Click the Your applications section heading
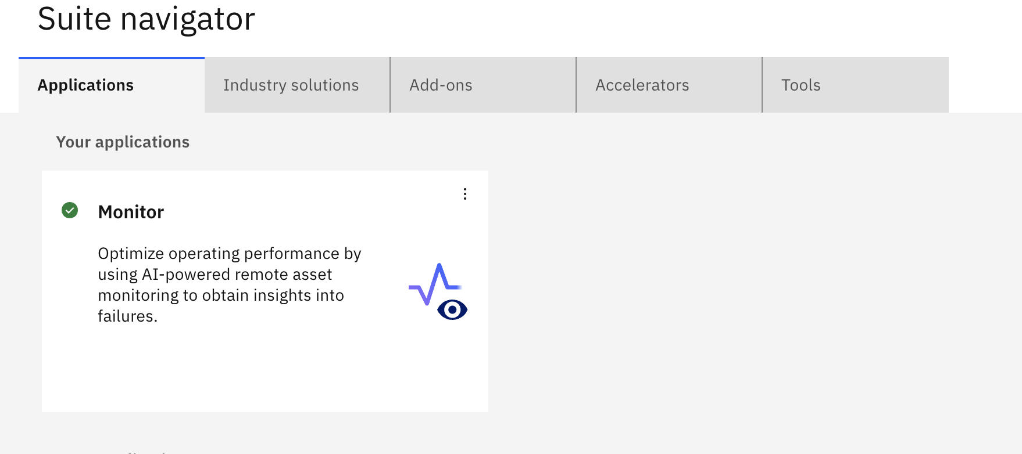Image resolution: width=1022 pixels, height=454 pixels. [123, 142]
